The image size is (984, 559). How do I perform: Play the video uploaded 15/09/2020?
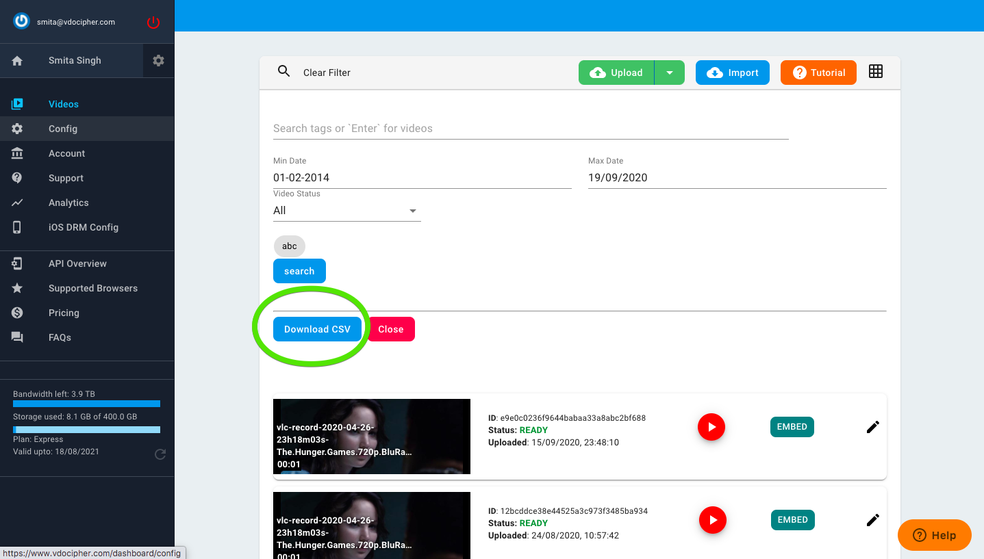click(x=711, y=427)
